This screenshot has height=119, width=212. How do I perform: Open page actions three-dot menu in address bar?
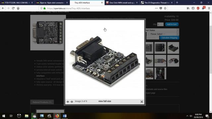(156, 8)
